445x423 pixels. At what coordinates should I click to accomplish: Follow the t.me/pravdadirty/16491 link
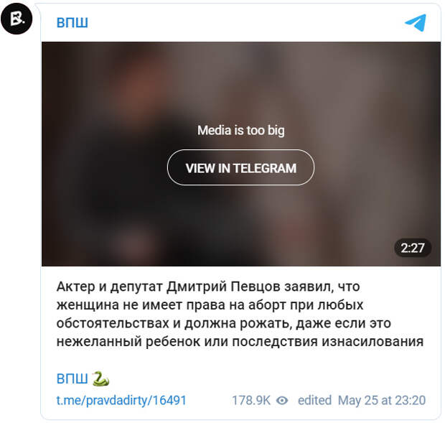click(x=121, y=401)
